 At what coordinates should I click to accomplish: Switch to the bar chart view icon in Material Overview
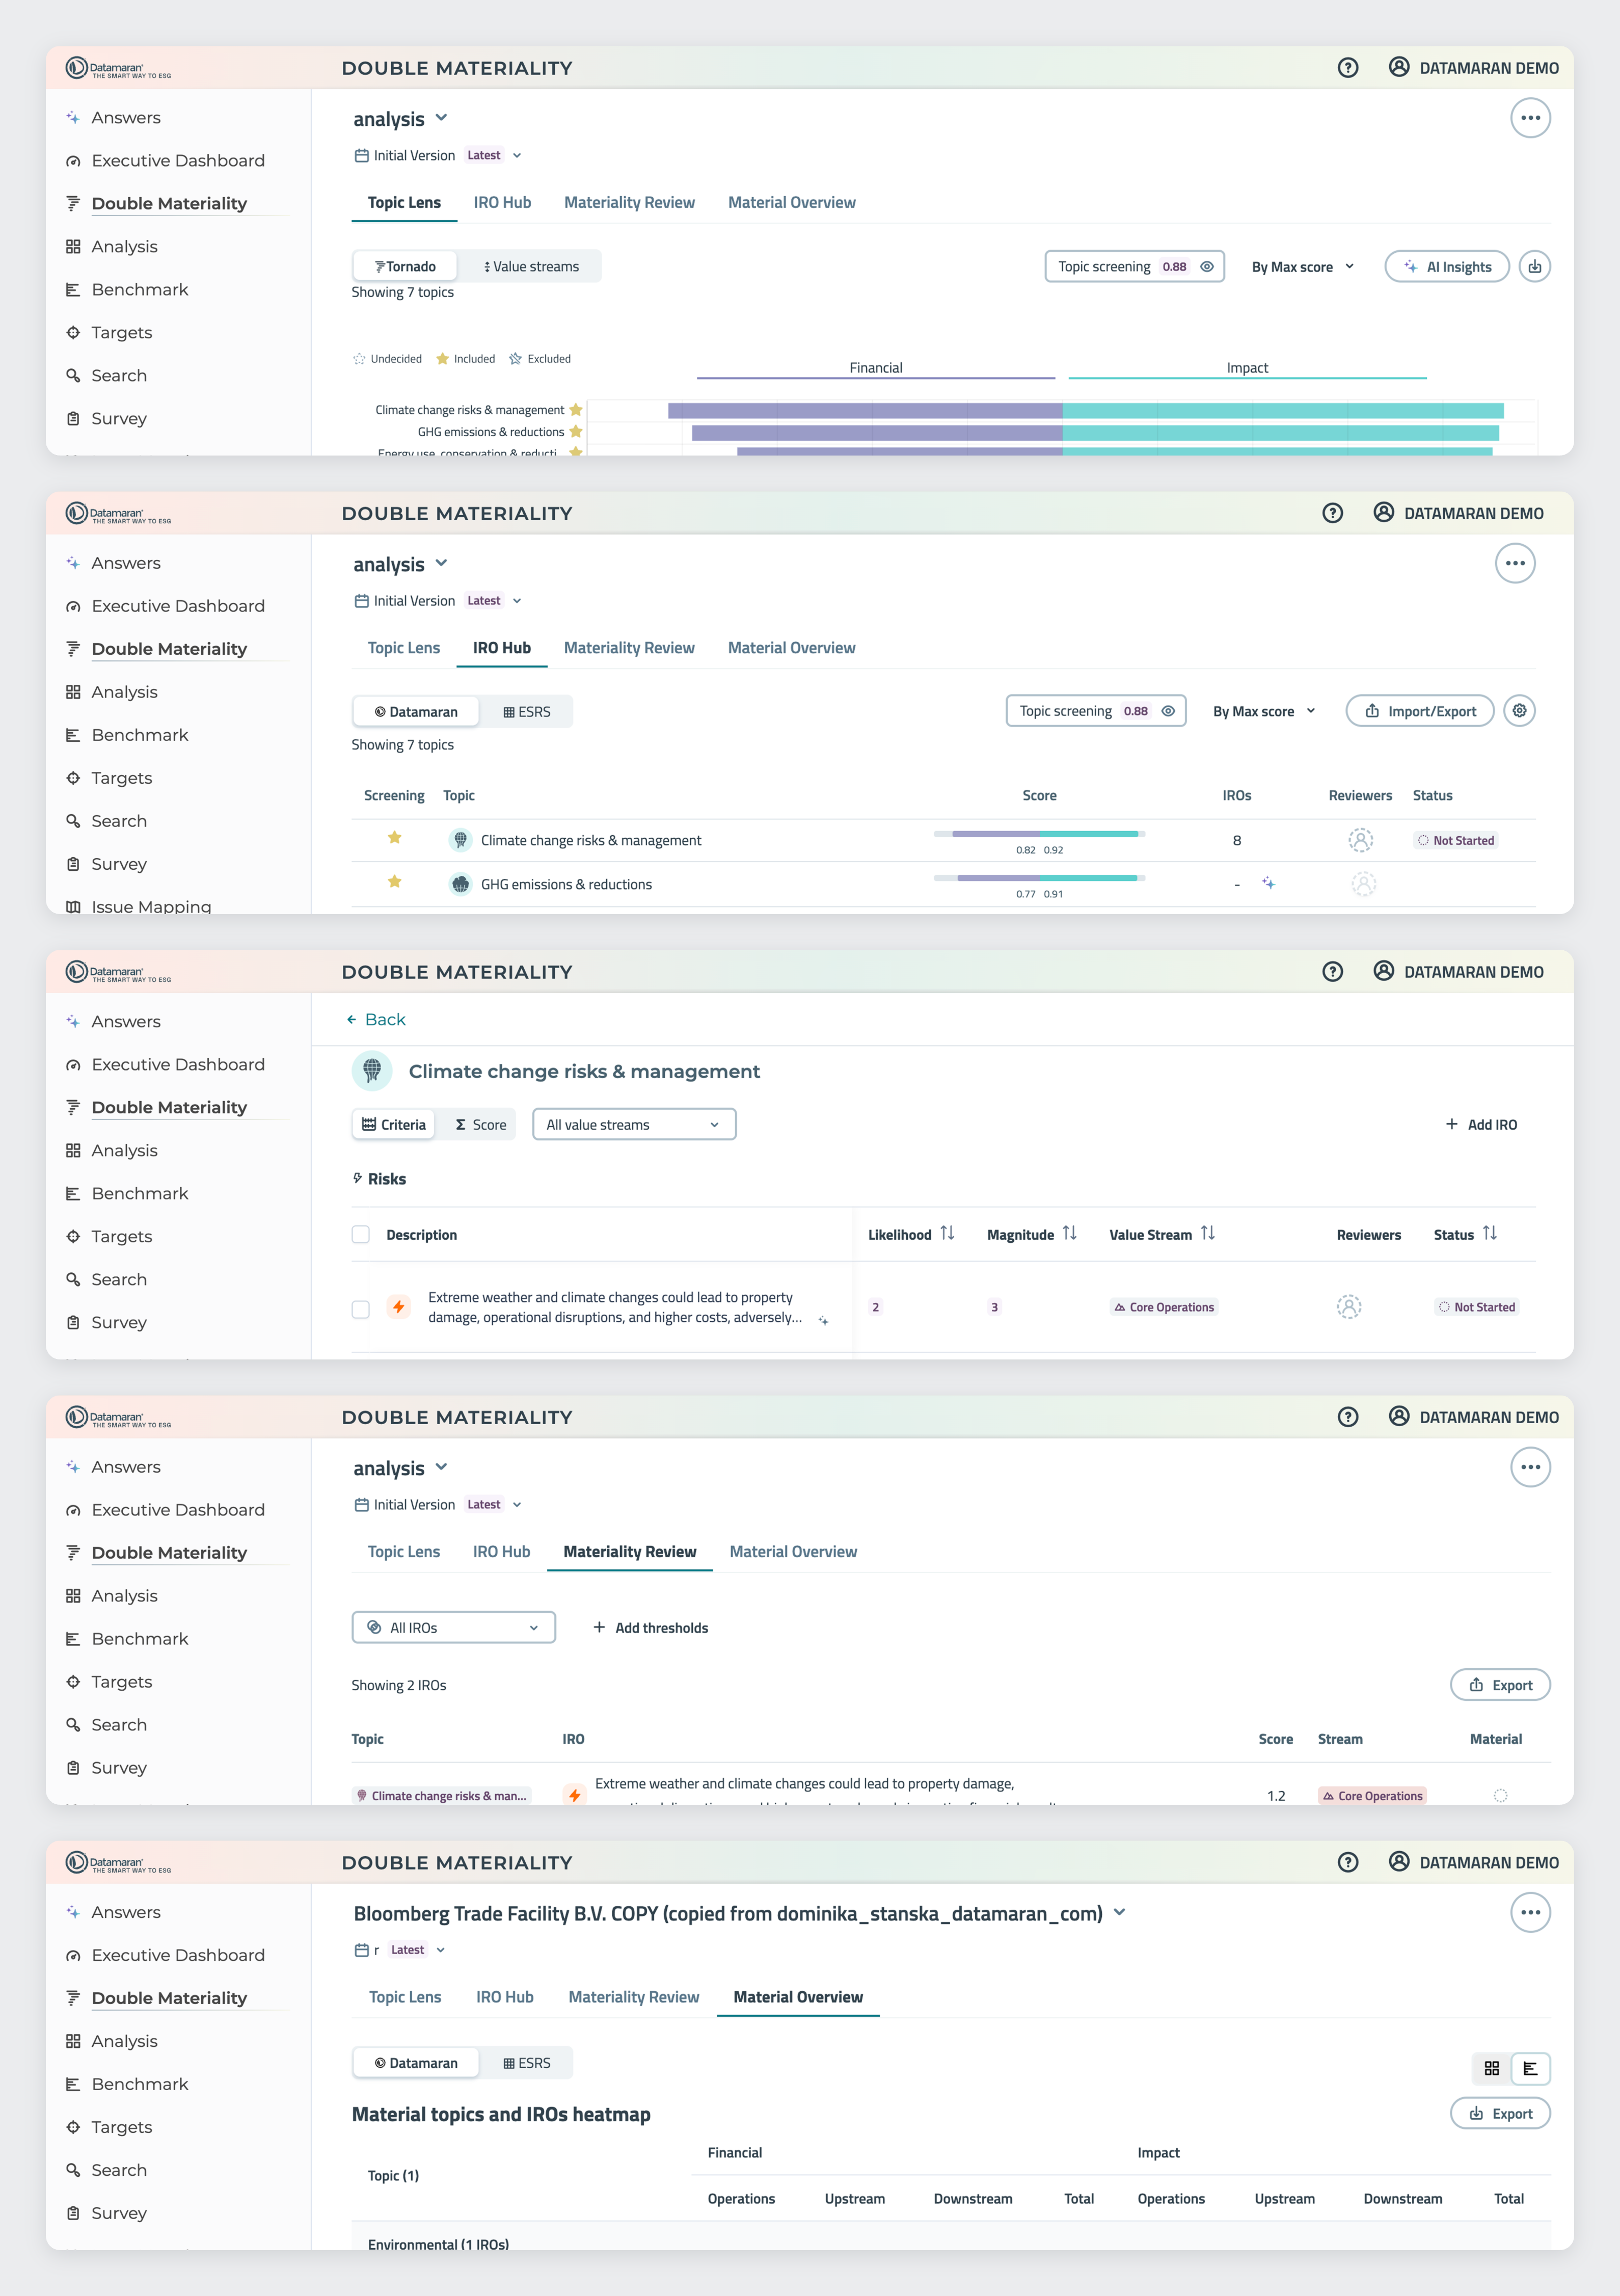point(1530,2068)
